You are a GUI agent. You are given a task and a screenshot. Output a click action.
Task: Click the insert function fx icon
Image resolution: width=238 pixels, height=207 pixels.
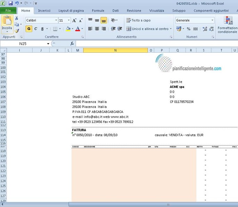(x=72, y=44)
